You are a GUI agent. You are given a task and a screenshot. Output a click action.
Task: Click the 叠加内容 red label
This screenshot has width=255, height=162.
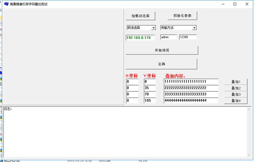[175, 76]
